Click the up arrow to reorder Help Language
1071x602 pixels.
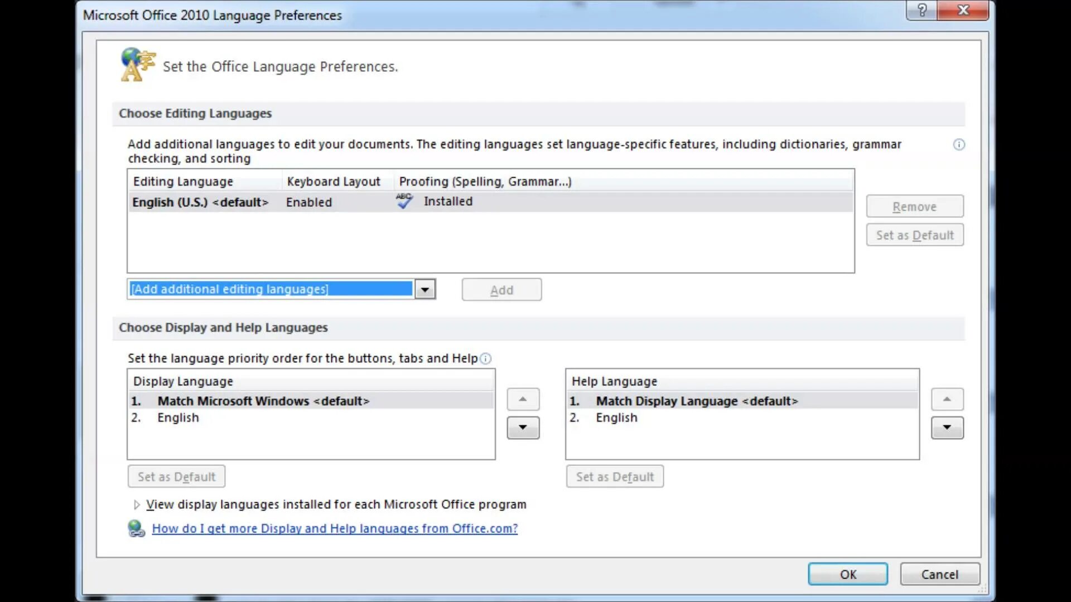pyautogui.click(x=947, y=399)
